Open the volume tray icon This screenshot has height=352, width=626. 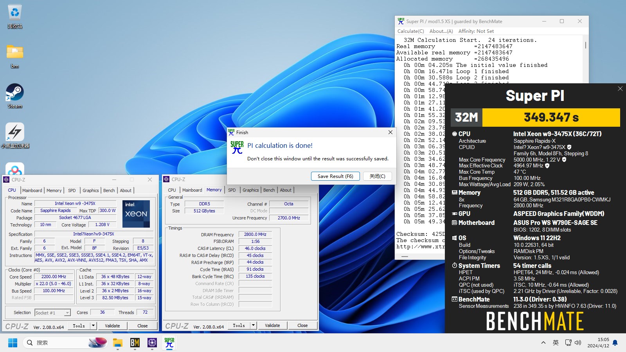tap(578, 343)
